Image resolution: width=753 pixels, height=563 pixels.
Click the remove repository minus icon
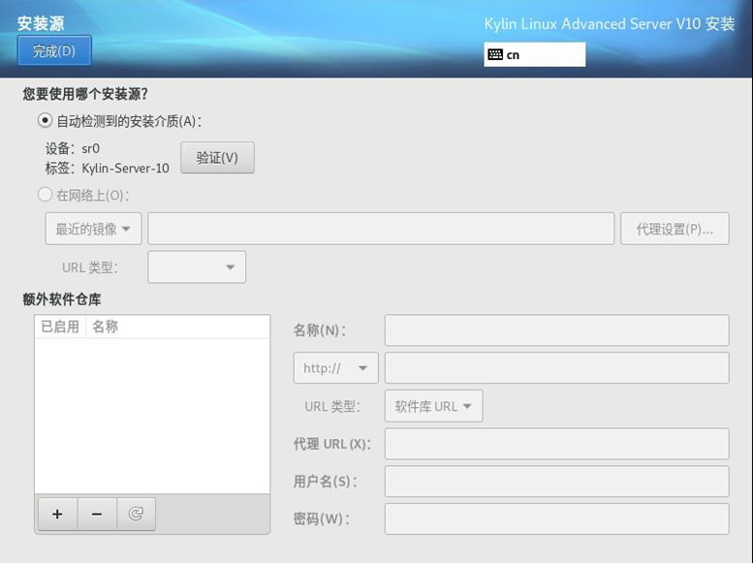coord(97,514)
